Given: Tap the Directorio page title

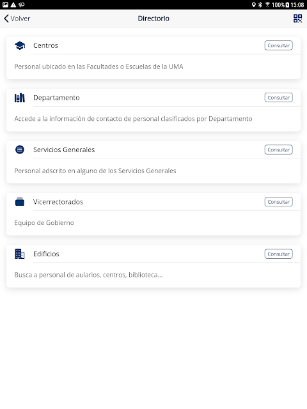Looking at the screenshot, I should click(x=153, y=19).
